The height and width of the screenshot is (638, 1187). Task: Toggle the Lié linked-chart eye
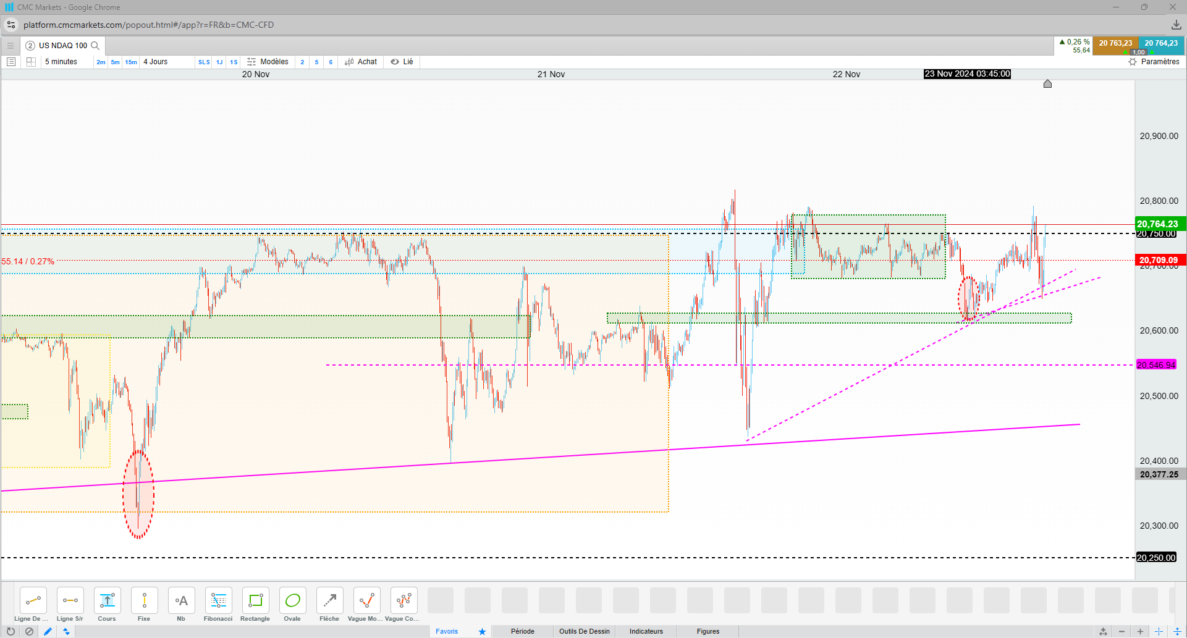[402, 62]
